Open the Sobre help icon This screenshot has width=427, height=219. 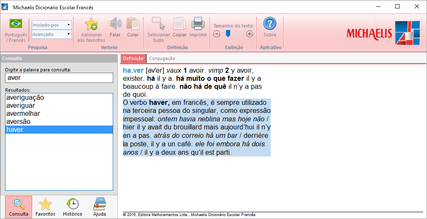(270, 24)
